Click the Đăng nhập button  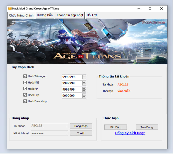coord(81,126)
